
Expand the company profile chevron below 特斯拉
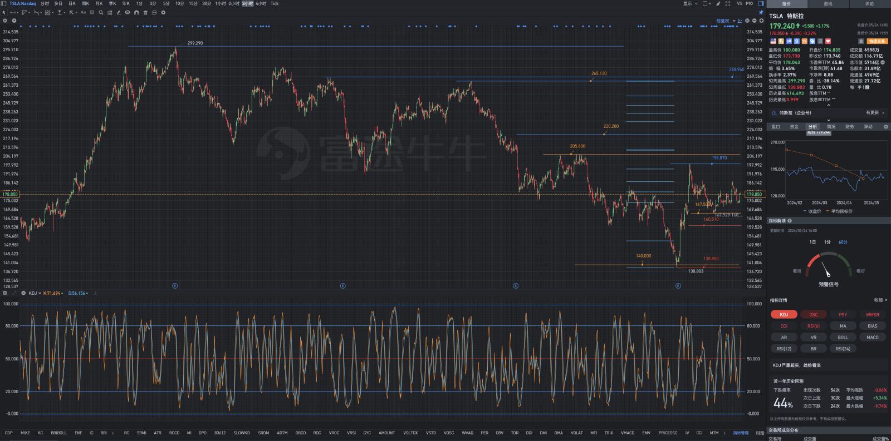click(828, 120)
